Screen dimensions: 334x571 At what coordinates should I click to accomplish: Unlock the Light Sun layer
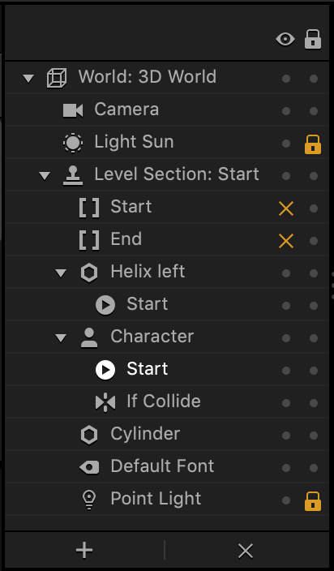(313, 144)
